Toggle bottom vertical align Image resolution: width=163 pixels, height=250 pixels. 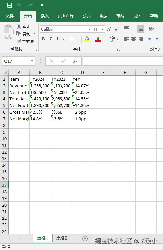pos(141,29)
